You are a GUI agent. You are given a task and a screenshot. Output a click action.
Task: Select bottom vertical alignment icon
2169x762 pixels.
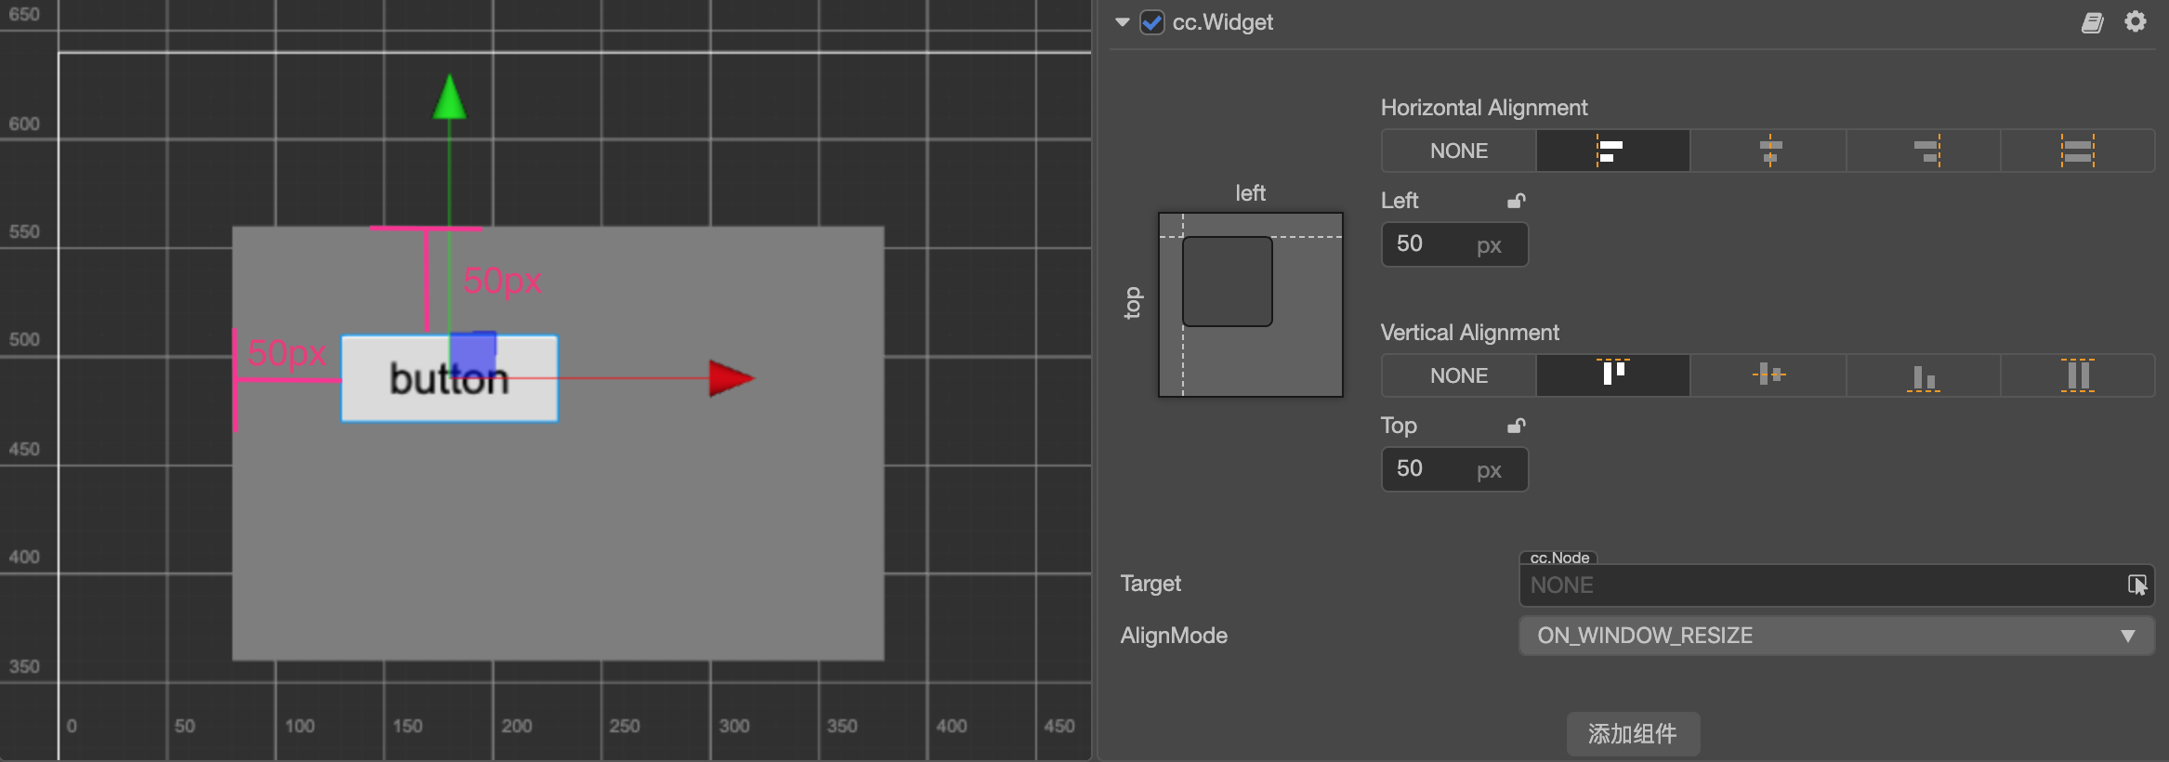coord(1923,375)
